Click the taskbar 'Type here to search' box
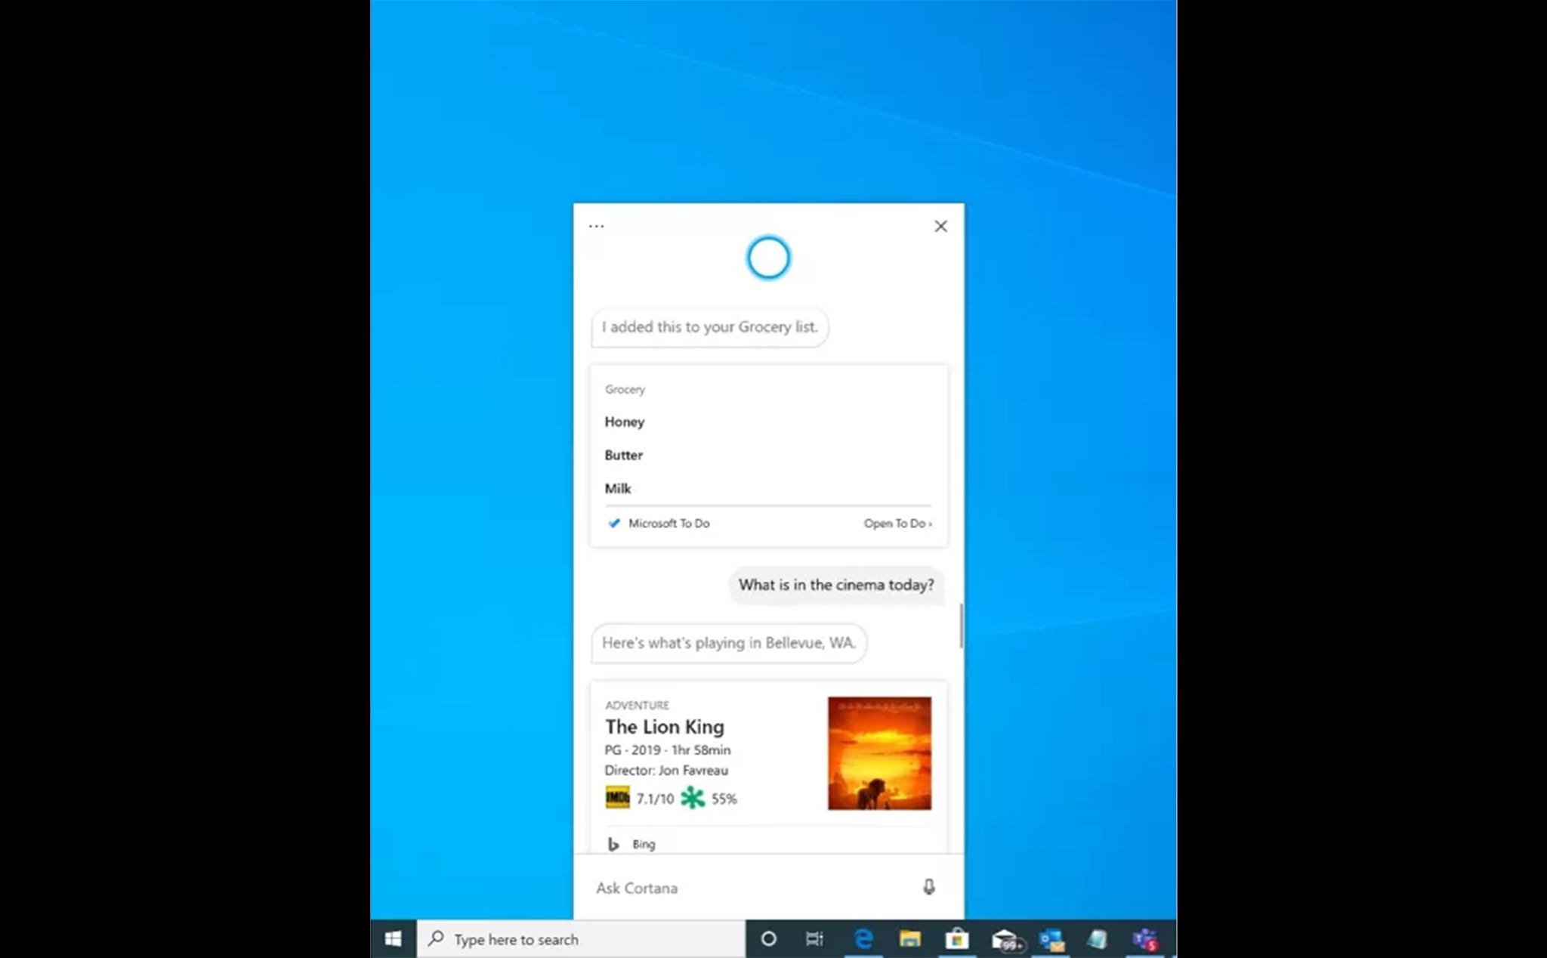 [581, 939]
